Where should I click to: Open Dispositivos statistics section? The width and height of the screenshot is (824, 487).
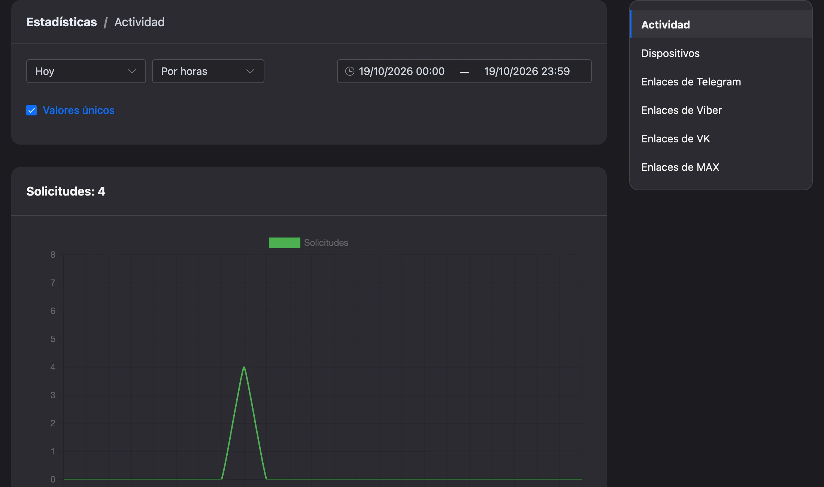click(721, 53)
